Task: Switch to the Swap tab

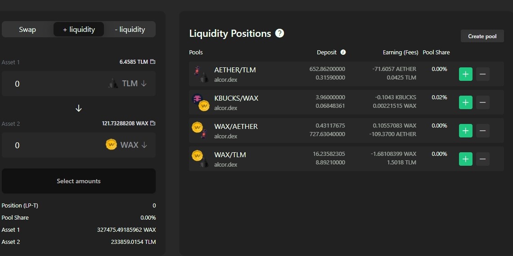Action: click(x=27, y=29)
